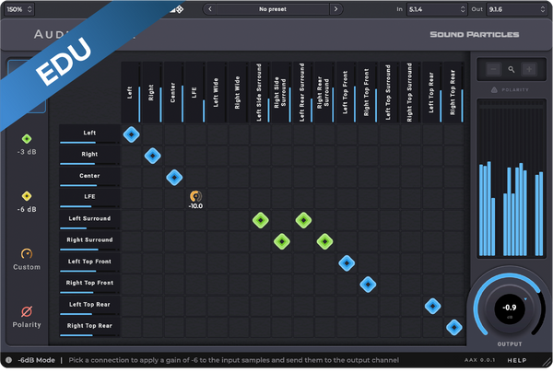Toggle Right Top Front to Right Top Surround cell
Viewport: 553px width, 384px height.
click(411, 285)
